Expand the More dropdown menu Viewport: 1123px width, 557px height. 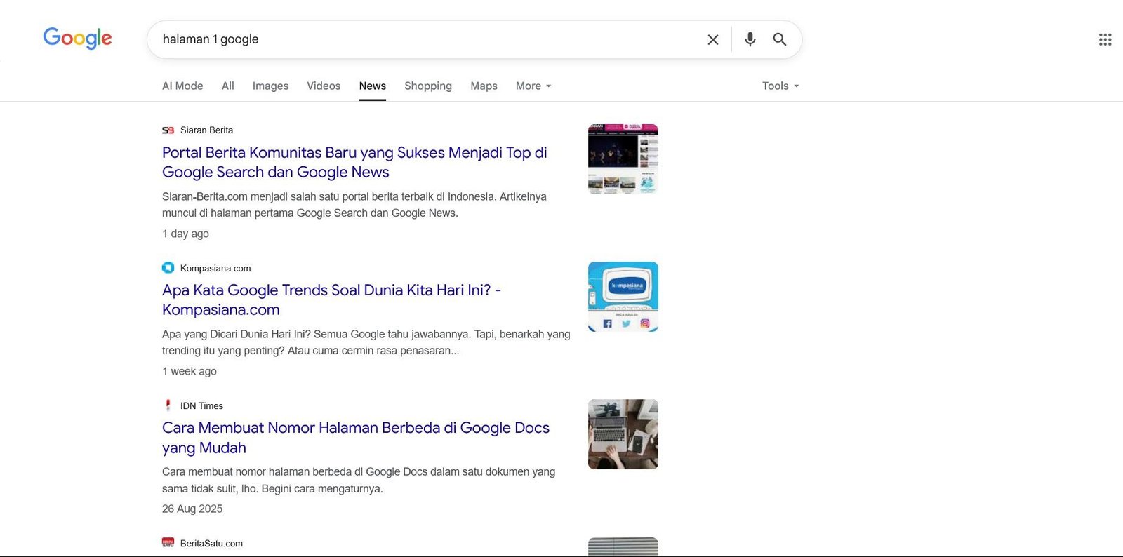(x=533, y=86)
